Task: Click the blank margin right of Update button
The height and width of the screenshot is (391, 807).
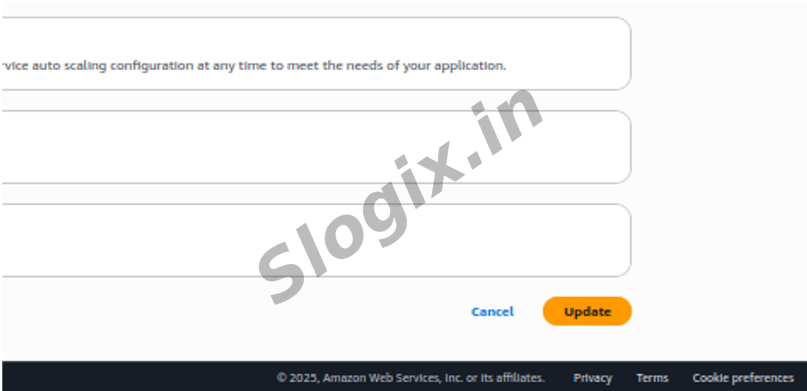Action: coord(714,312)
